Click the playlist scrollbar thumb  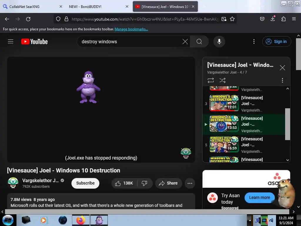tap(287, 124)
